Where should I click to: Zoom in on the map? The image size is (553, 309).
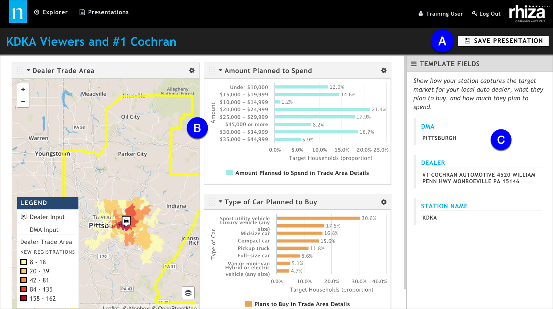pos(23,89)
